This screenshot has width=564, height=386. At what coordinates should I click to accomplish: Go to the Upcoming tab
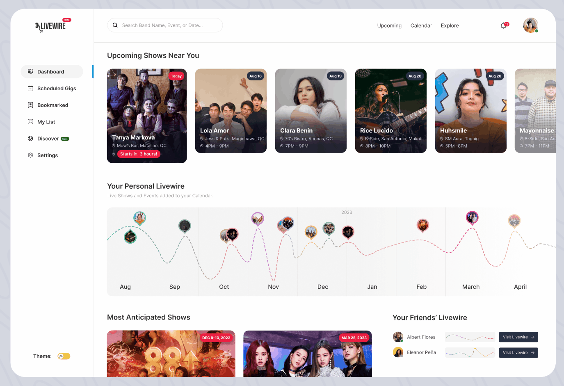tap(389, 25)
